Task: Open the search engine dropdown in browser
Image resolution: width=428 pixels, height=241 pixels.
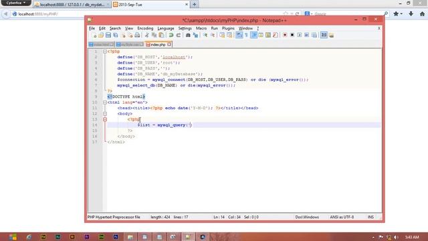Action: coord(308,13)
